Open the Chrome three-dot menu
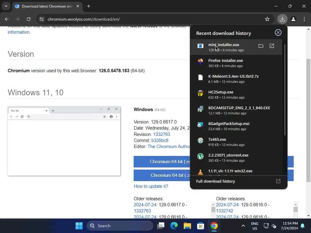 click(x=304, y=19)
